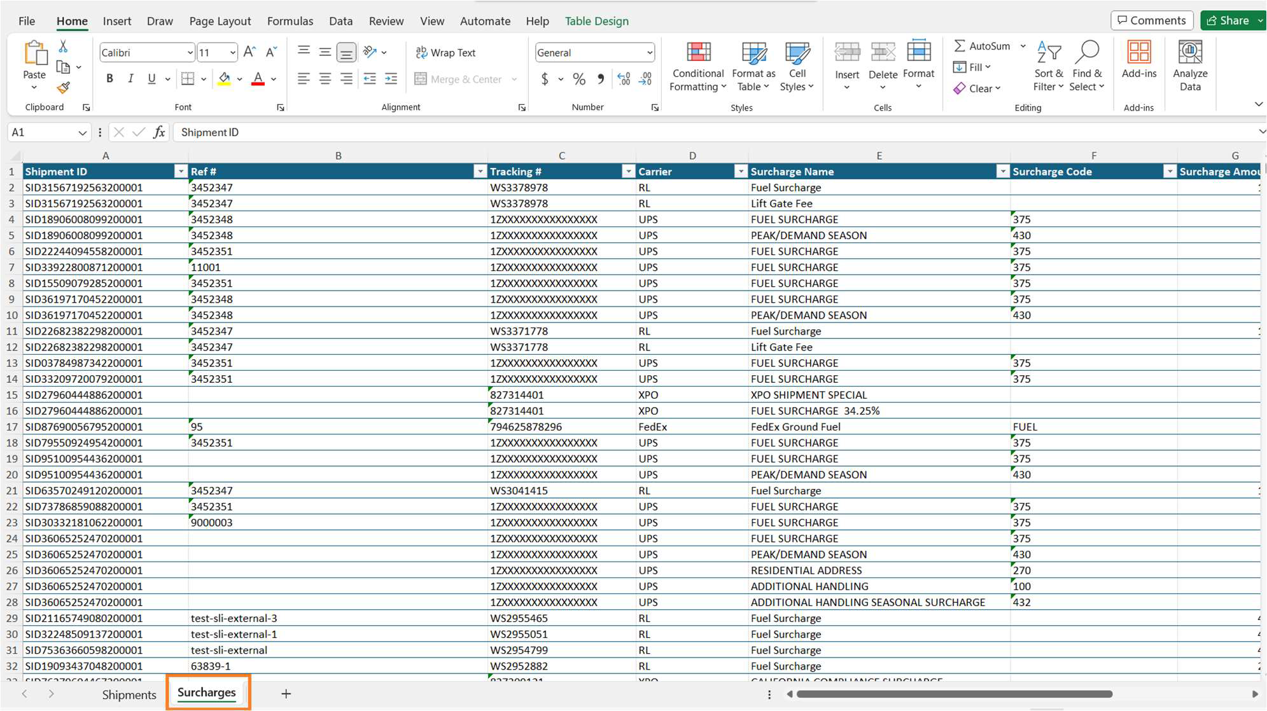Switch to the Shipments sheet tab
This screenshot has width=1267, height=711.
(129, 694)
